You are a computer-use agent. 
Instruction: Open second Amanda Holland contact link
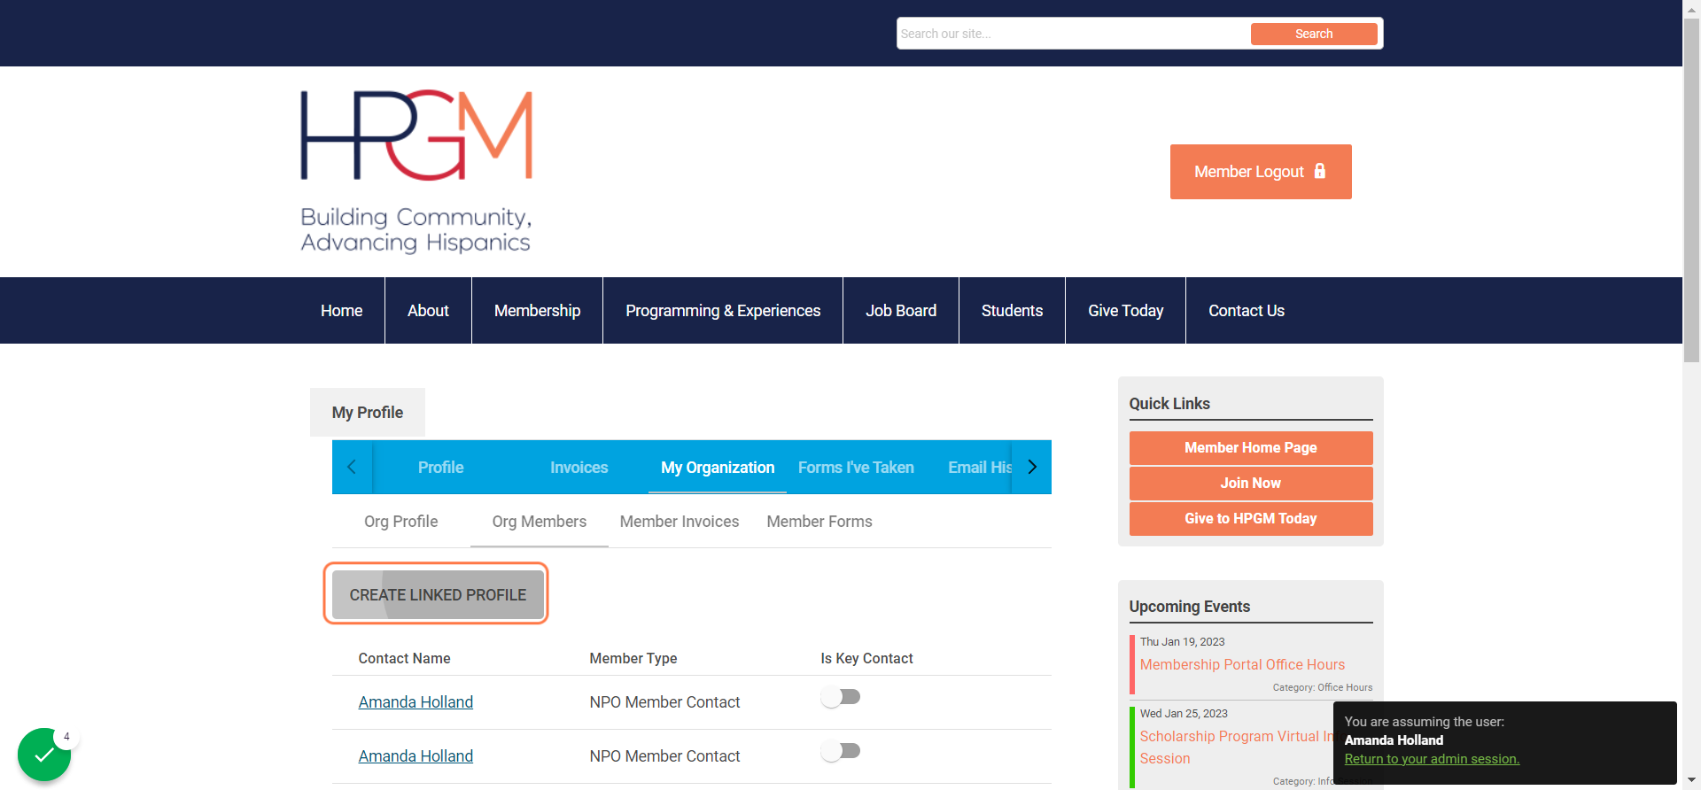pos(416,756)
